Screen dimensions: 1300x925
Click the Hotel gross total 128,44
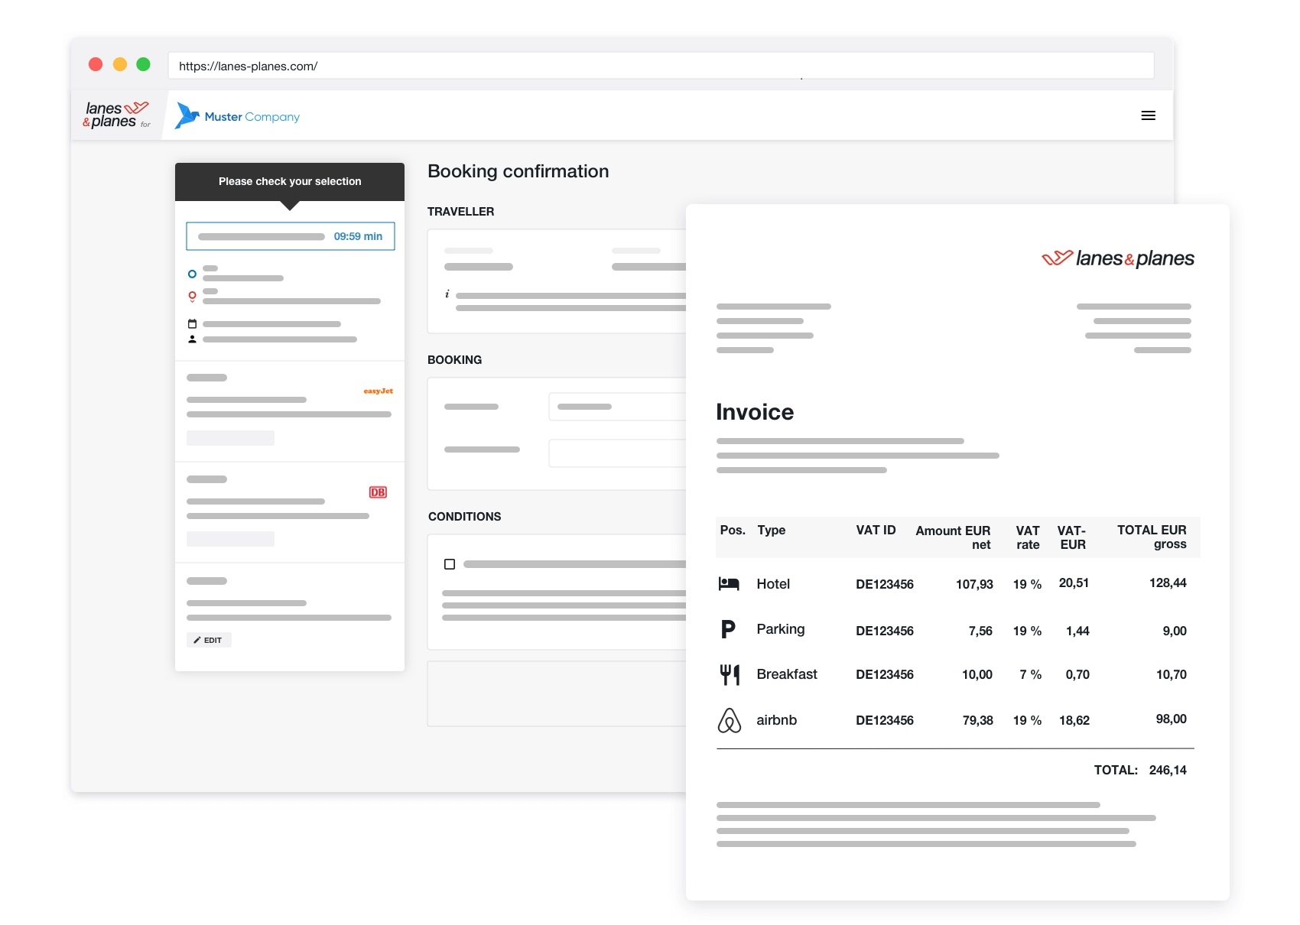coord(1168,583)
